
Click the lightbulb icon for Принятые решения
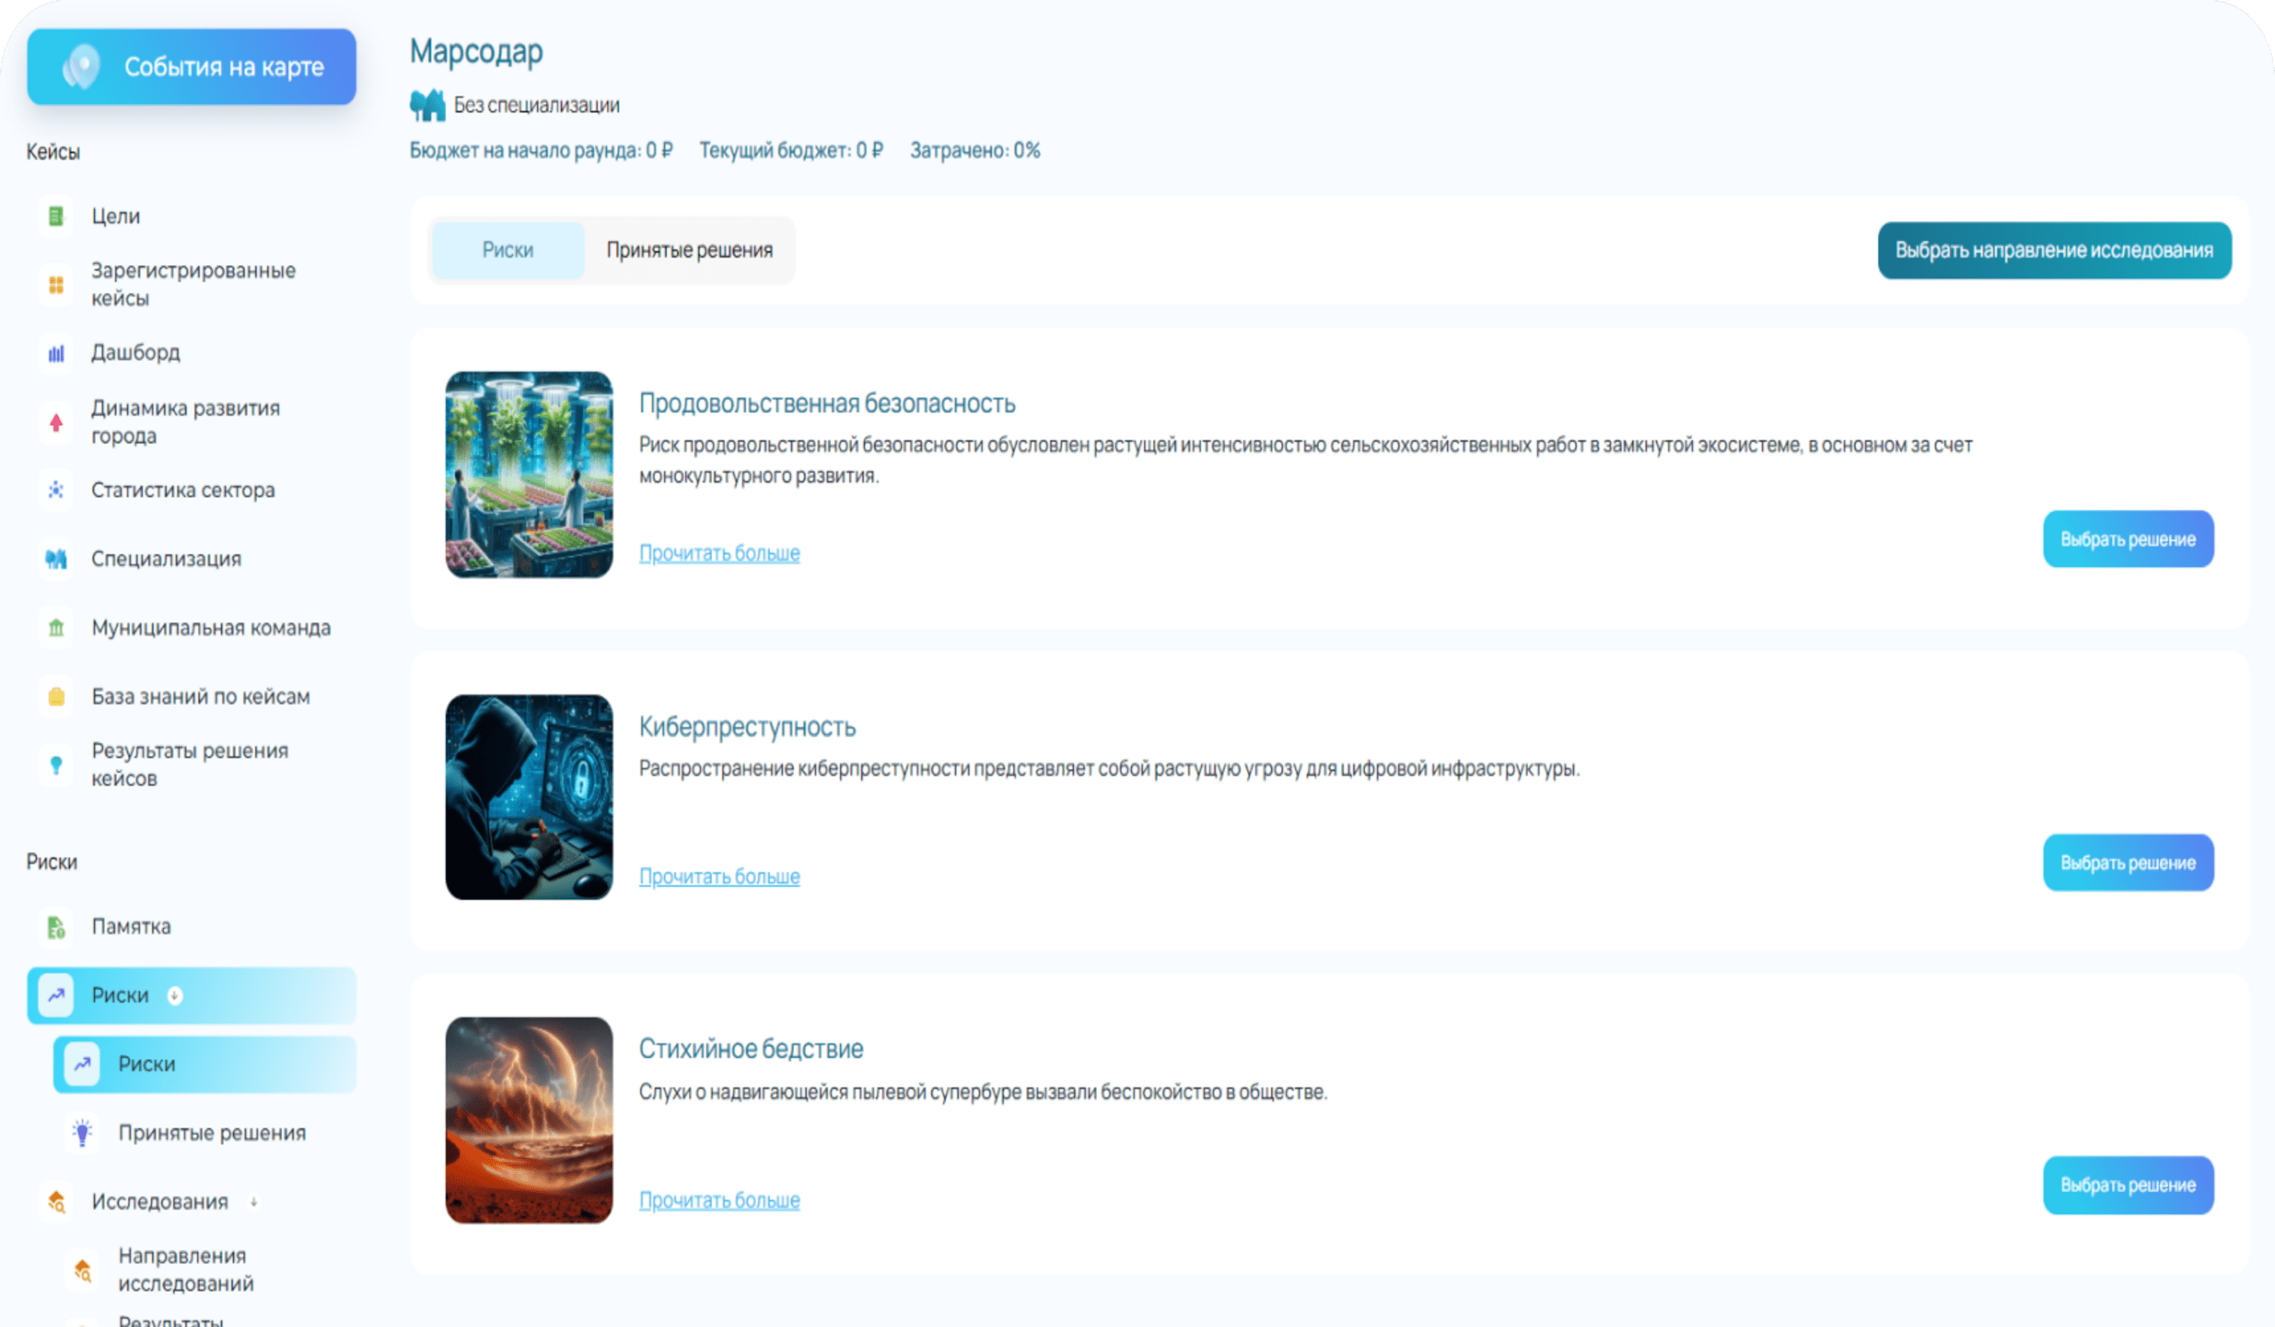(82, 1133)
